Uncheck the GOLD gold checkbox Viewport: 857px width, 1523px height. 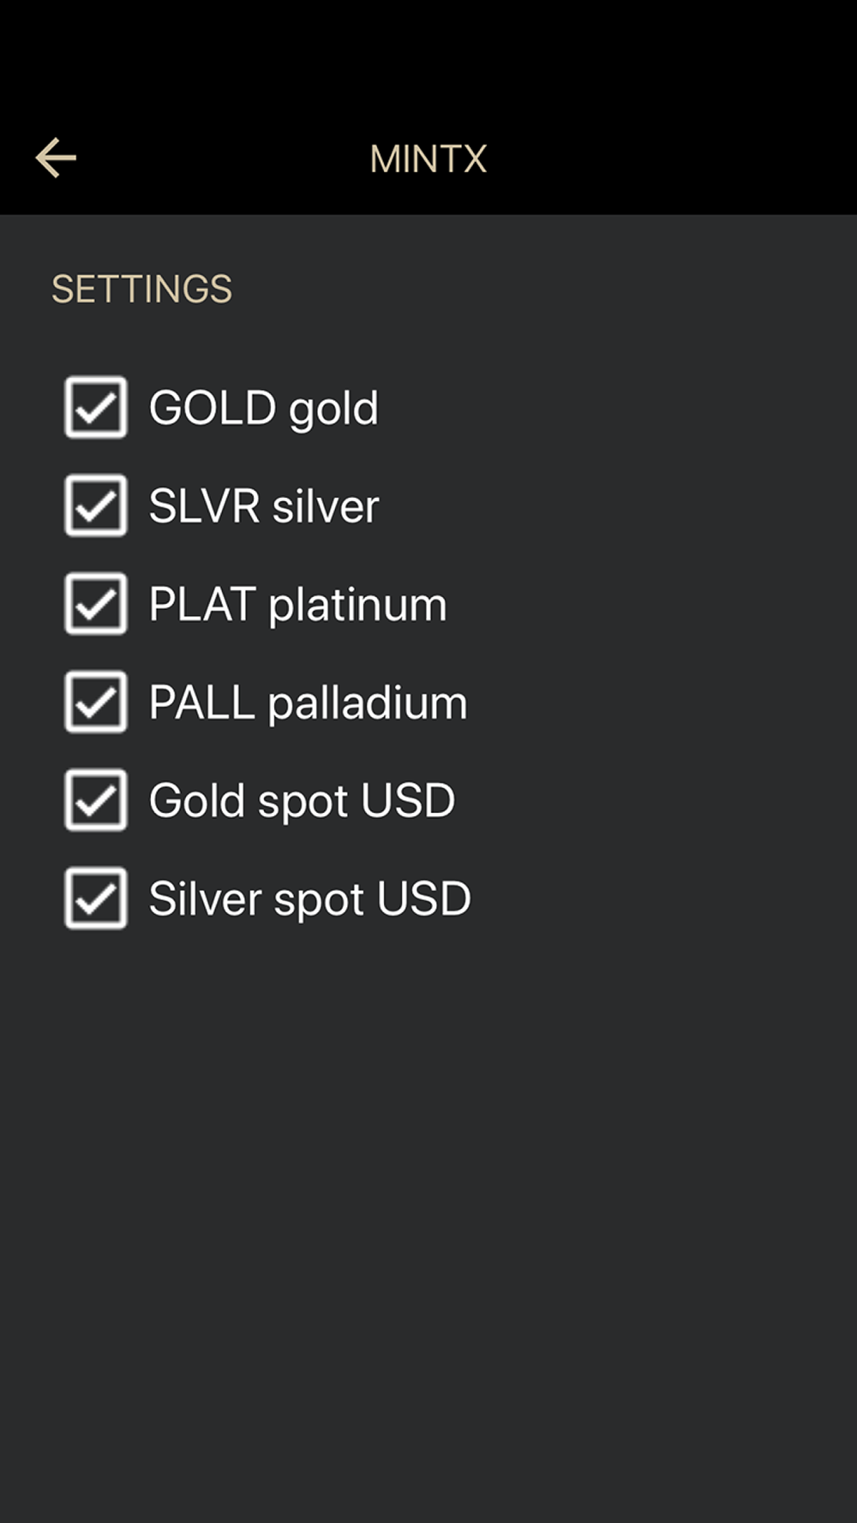point(96,407)
